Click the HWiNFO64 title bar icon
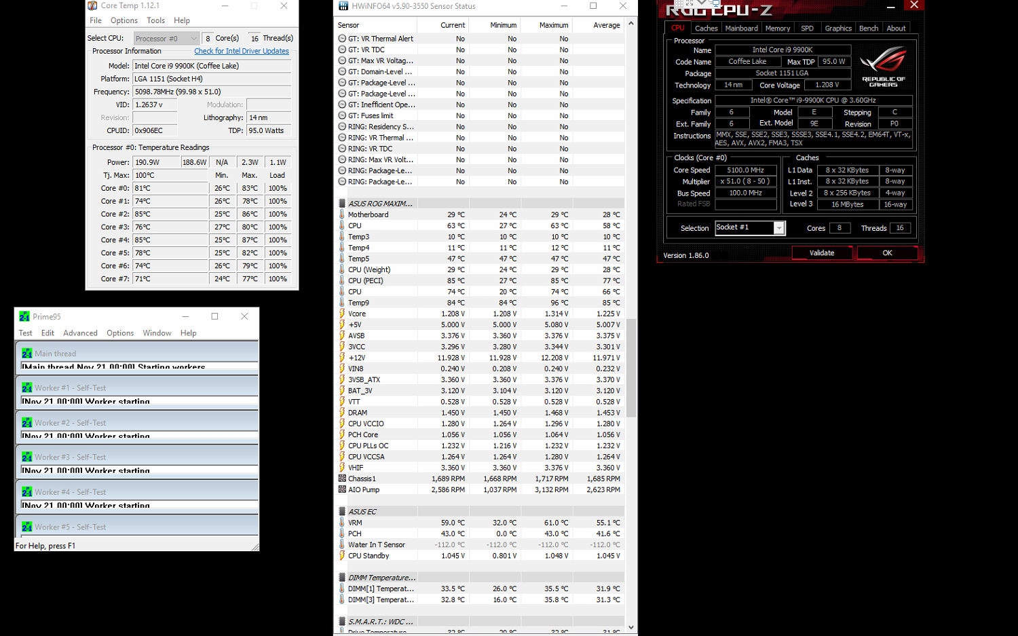The width and height of the screenshot is (1018, 636). click(343, 6)
